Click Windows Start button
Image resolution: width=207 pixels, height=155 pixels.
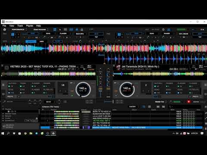[x=3, y=133]
